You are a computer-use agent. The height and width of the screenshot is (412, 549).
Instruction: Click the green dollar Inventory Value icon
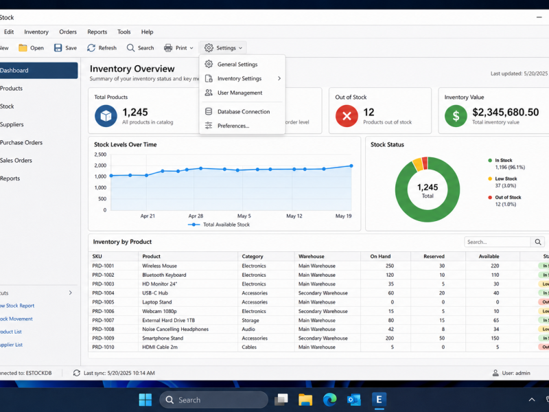456,115
